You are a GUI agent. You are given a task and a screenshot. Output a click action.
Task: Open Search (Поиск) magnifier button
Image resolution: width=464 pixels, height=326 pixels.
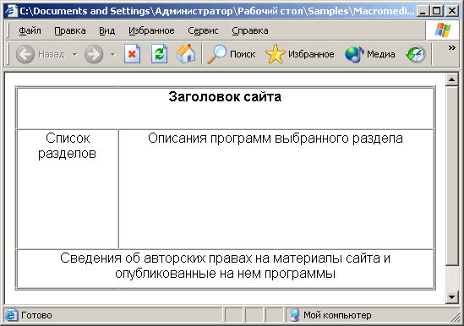click(x=231, y=54)
